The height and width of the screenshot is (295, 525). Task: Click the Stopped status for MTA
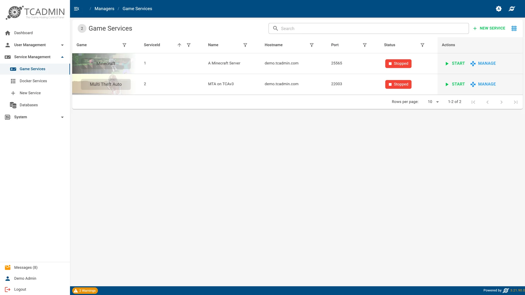pyautogui.click(x=398, y=84)
